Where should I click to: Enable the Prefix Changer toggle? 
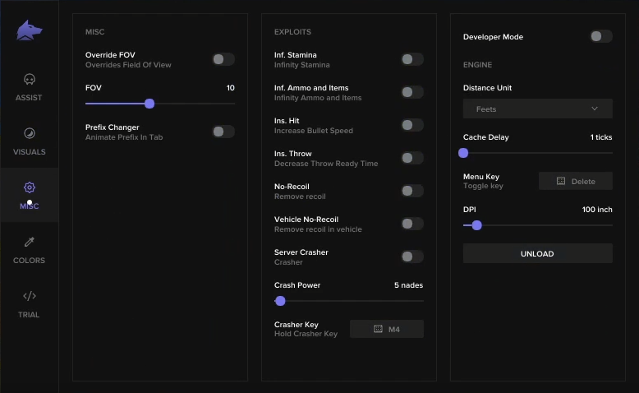[x=223, y=132]
